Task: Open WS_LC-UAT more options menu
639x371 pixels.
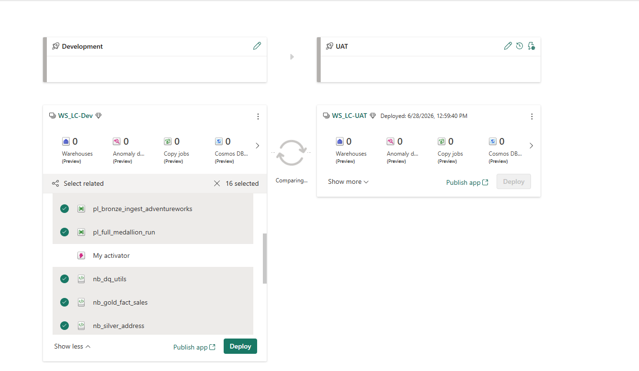Action: coord(532,117)
